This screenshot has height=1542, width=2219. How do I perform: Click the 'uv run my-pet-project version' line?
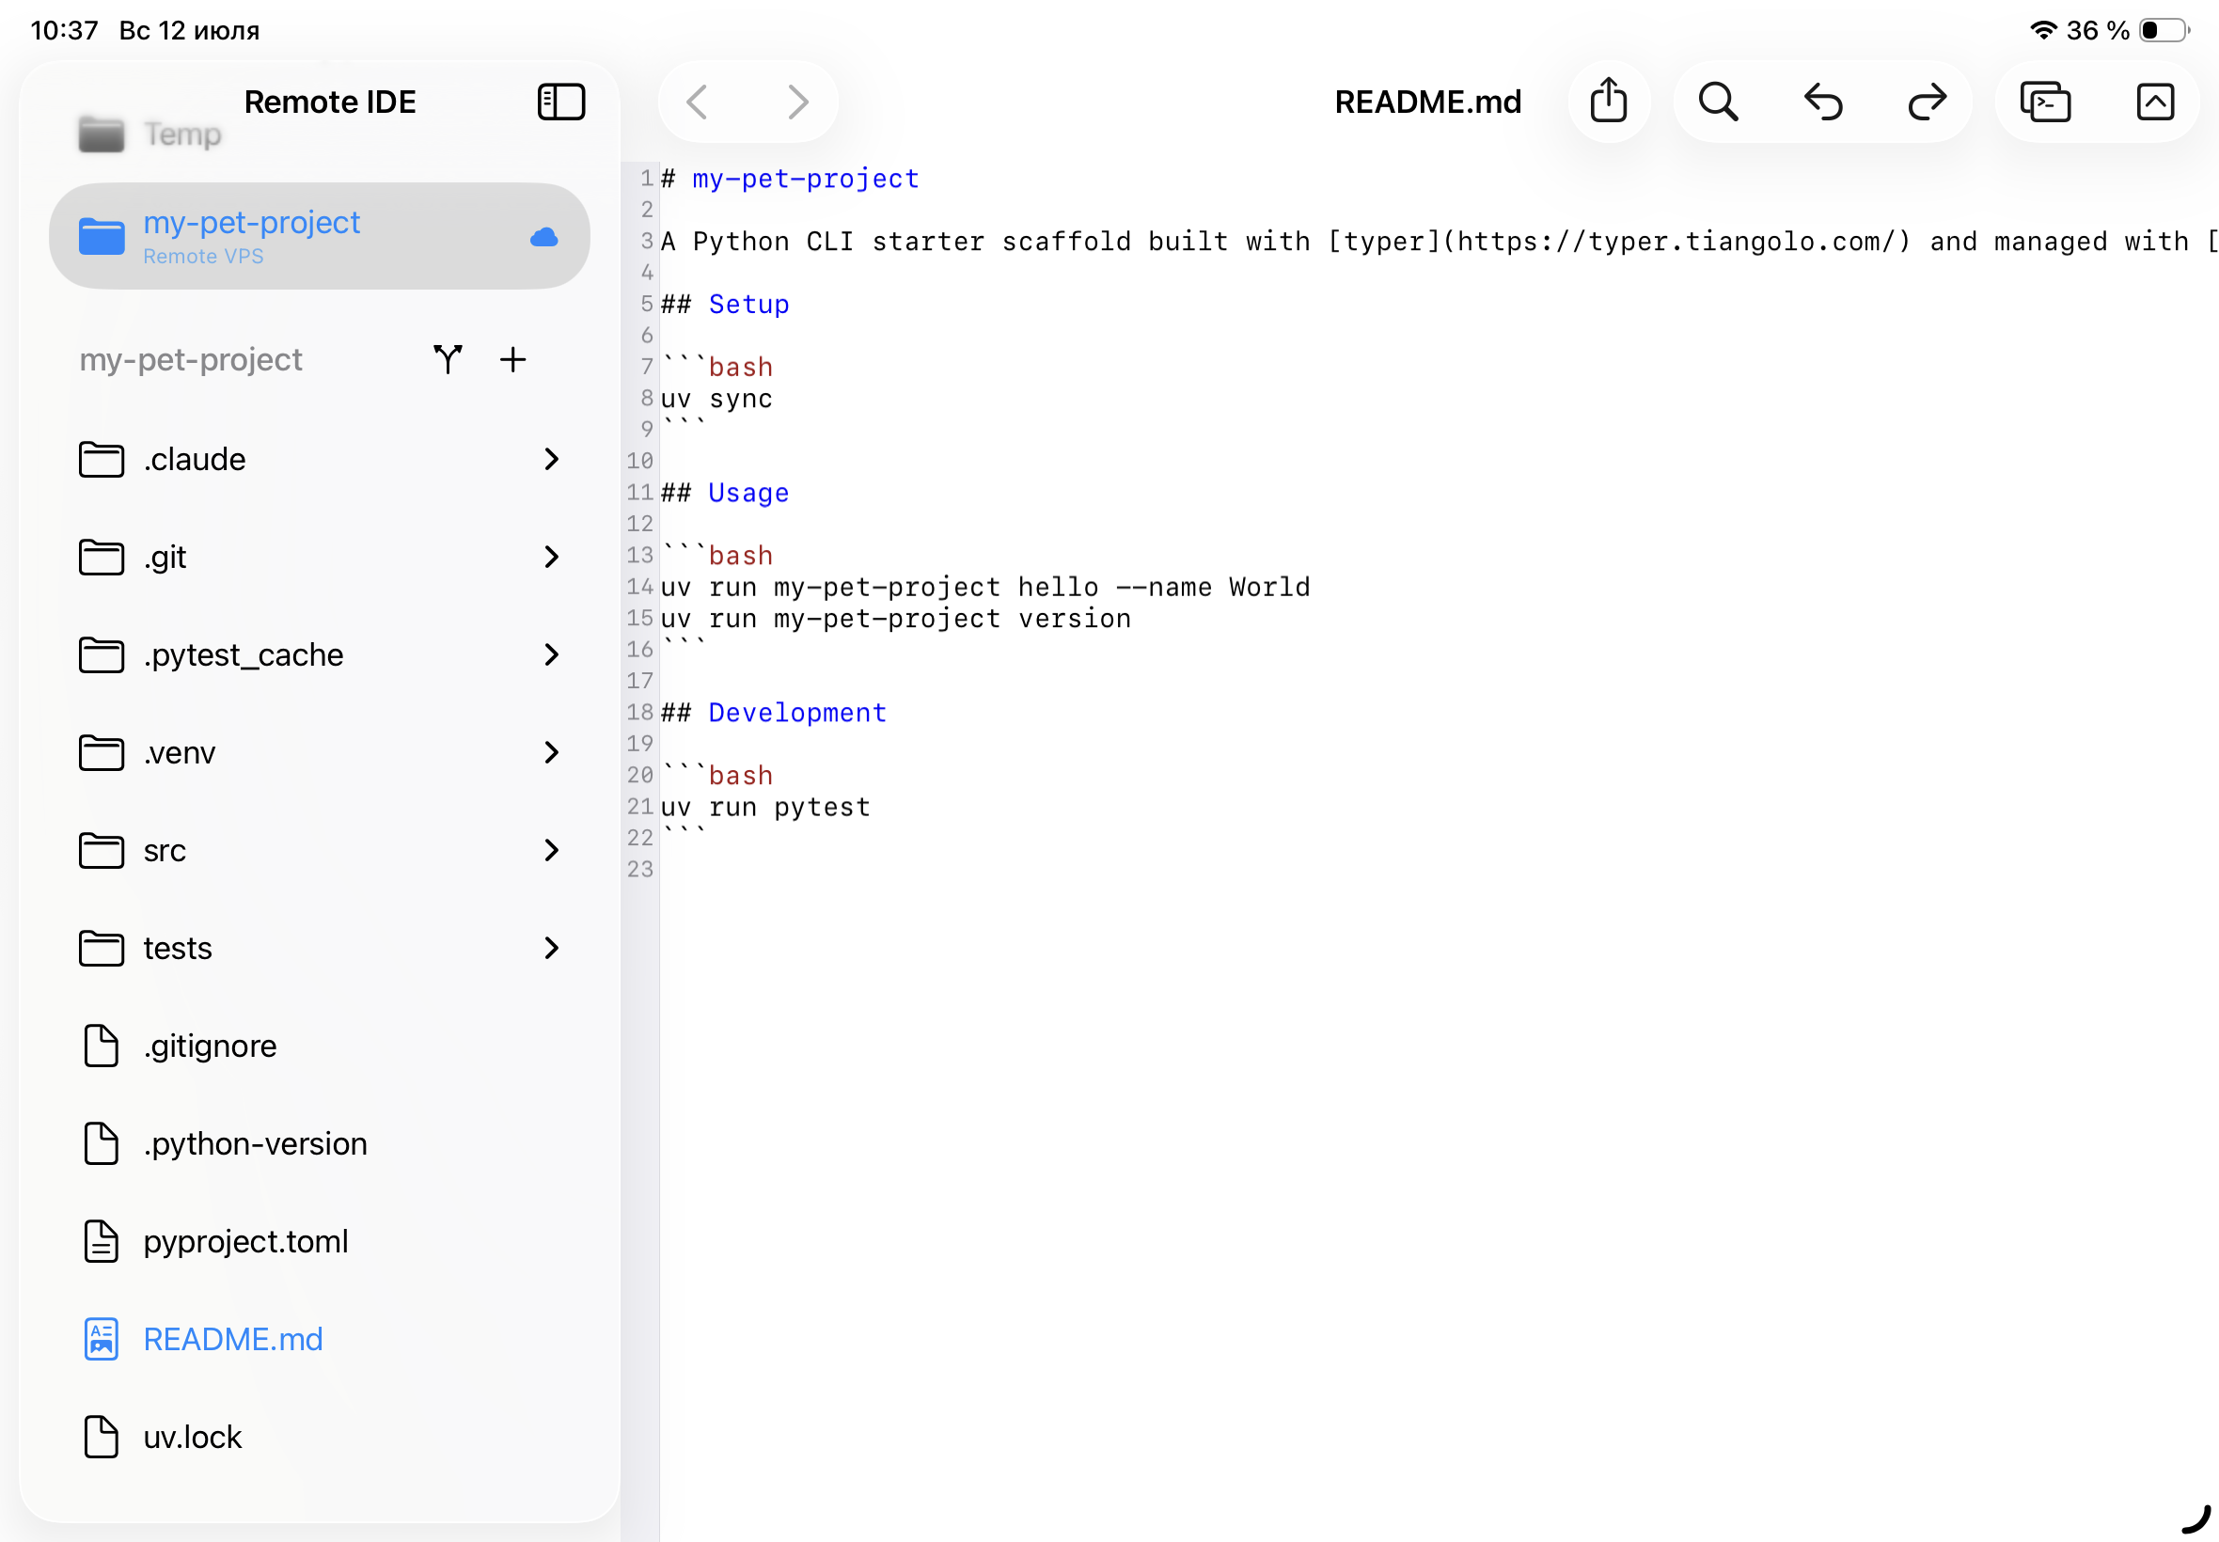pyautogui.click(x=895, y=619)
